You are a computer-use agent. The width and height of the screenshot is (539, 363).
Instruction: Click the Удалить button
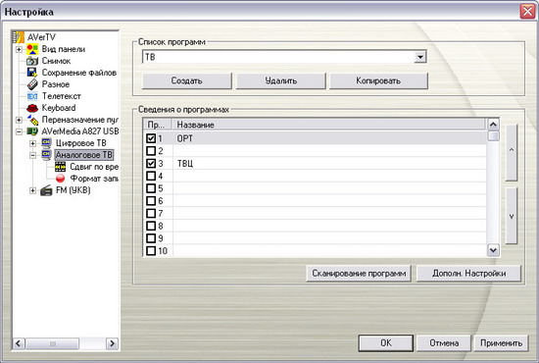pos(281,80)
